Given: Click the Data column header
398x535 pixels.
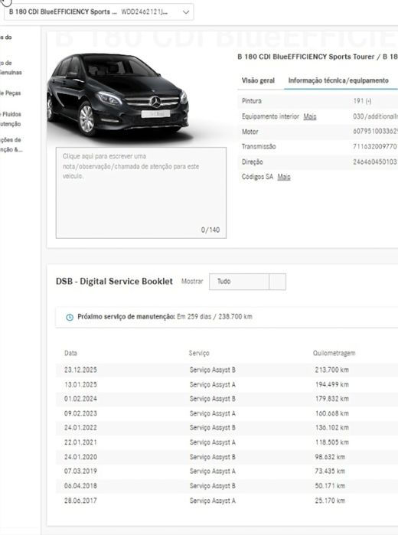Looking at the screenshot, I should [x=70, y=353].
